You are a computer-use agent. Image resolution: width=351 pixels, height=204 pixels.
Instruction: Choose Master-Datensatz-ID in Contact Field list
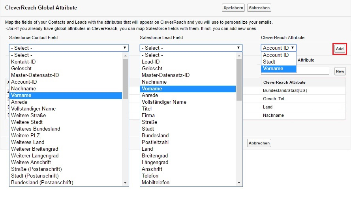tap(66, 75)
